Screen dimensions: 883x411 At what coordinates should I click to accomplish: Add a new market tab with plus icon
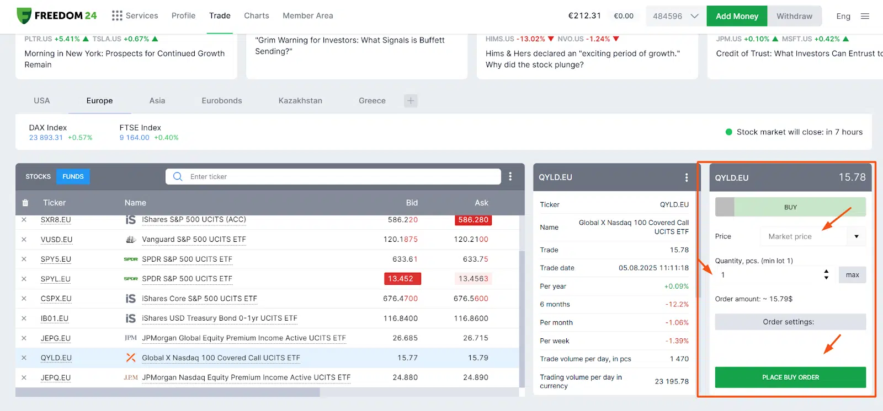pos(411,101)
